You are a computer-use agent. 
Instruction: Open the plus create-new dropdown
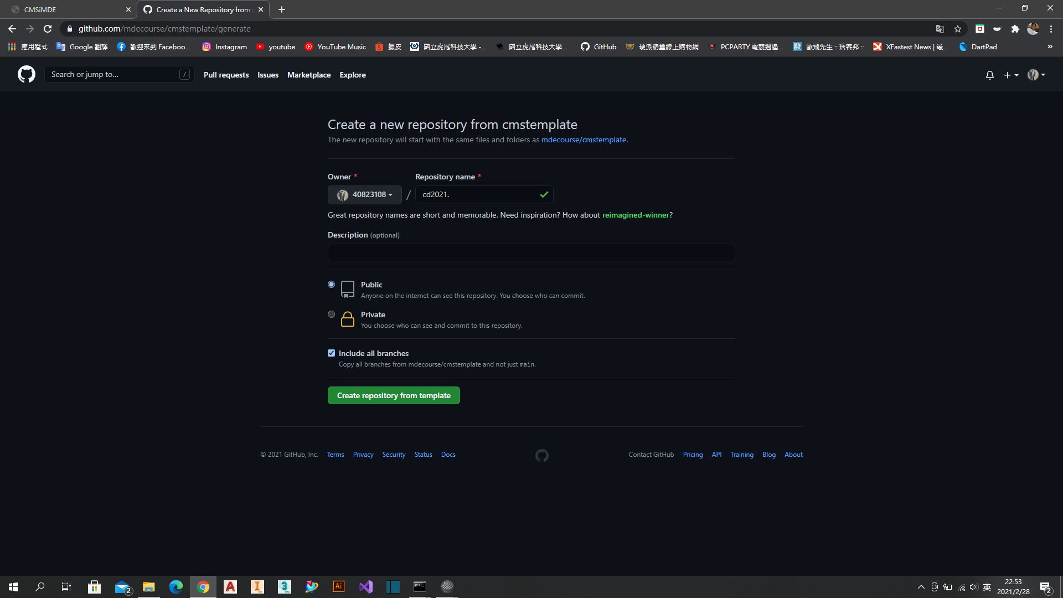pos(1011,75)
